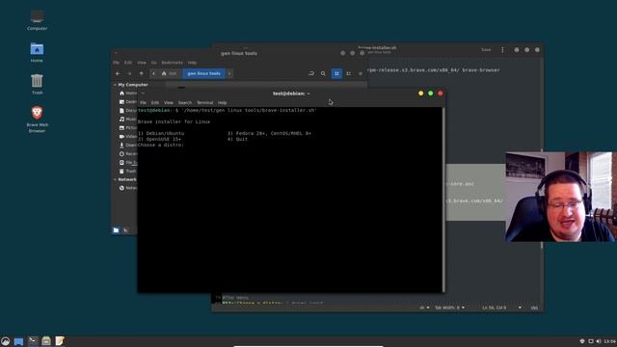Screen dimensions: 617x347
Task: Open file manager View menu
Action: pyautogui.click(x=142, y=63)
